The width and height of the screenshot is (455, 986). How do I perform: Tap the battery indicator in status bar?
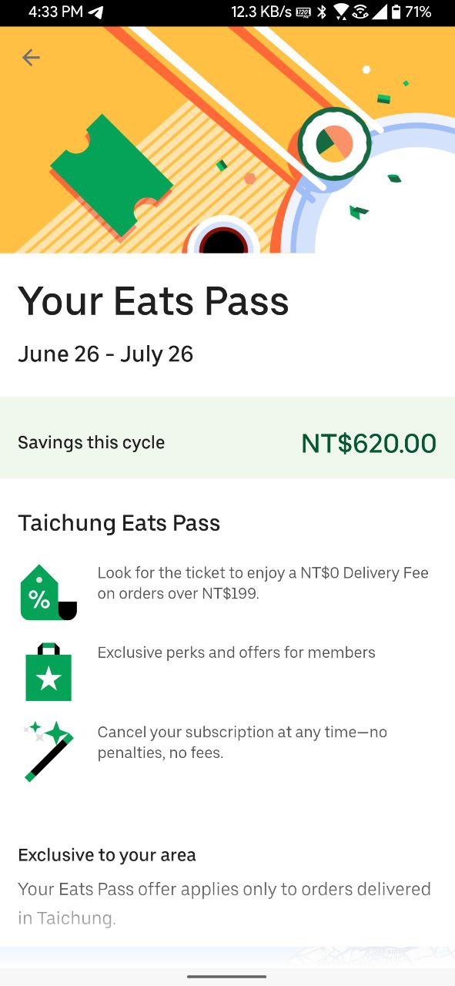(396, 12)
